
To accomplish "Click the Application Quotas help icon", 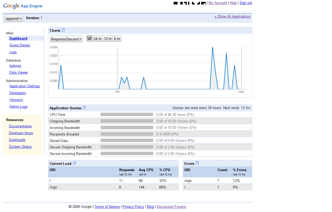I will [84, 107].
